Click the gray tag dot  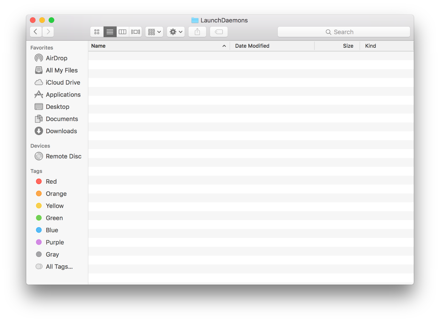39,254
